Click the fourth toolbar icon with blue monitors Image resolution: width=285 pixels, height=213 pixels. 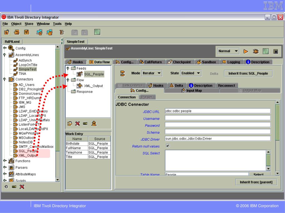coord(39,32)
